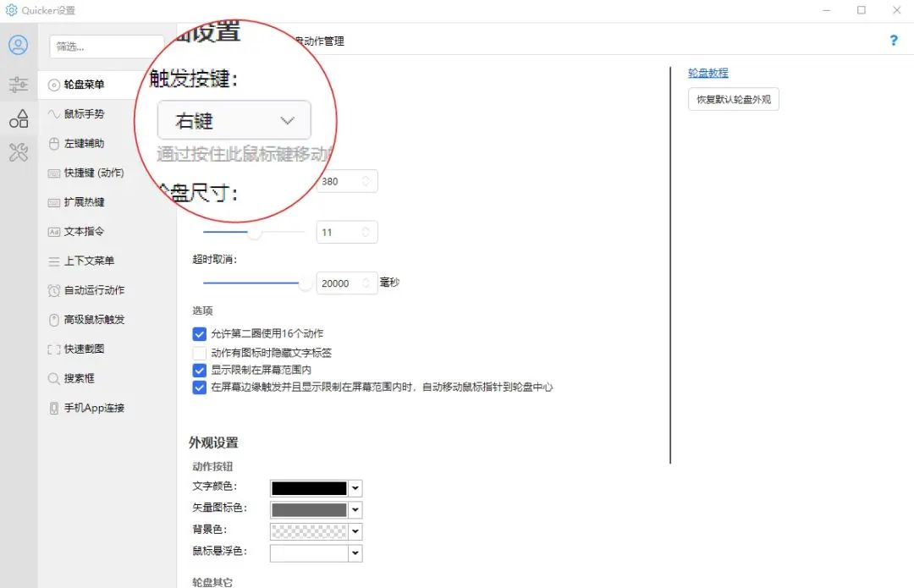Click the slider next to the 11 field

pos(254,232)
